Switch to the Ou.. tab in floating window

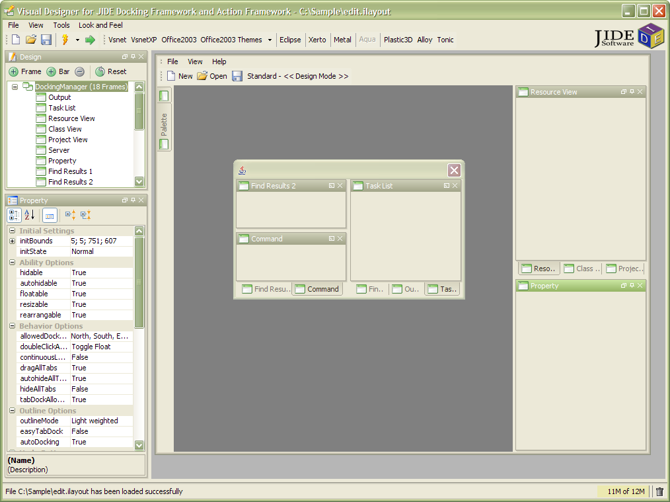click(406, 289)
